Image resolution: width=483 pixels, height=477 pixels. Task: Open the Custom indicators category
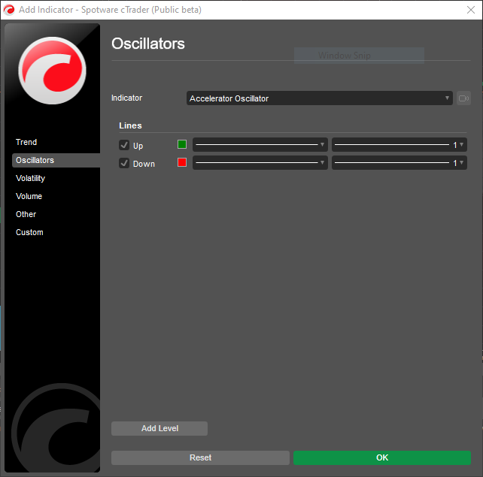pyautogui.click(x=30, y=232)
